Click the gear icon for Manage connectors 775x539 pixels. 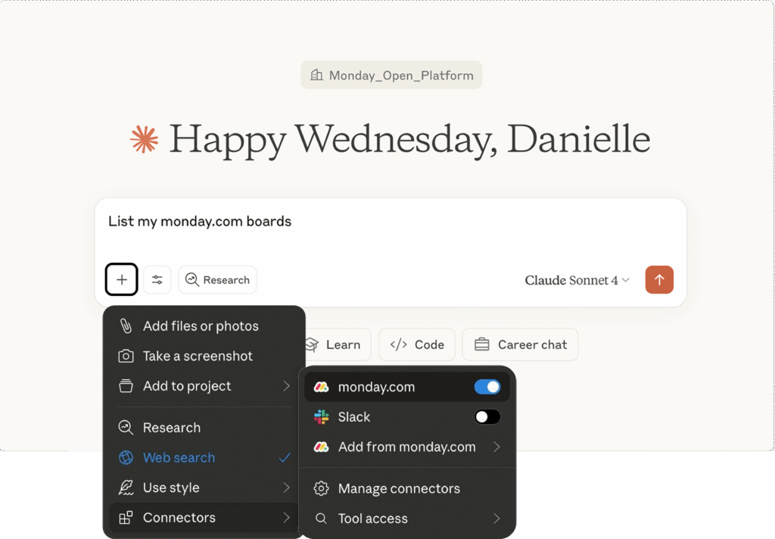[321, 488]
